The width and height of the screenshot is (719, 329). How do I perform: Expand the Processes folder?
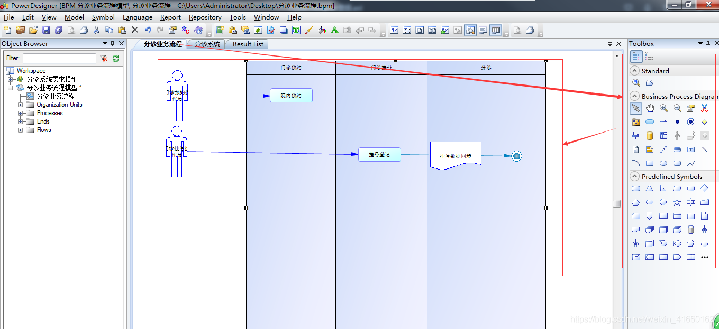(x=20, y=113)
